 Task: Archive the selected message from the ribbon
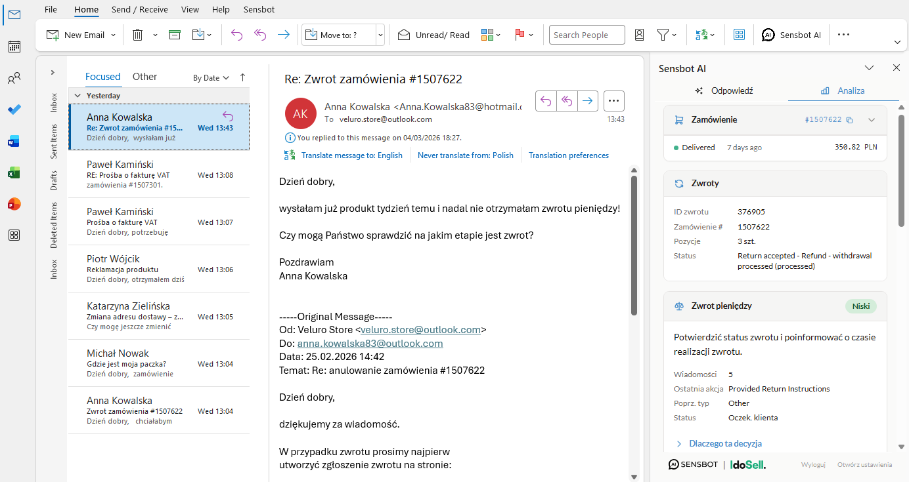(175, 35)
